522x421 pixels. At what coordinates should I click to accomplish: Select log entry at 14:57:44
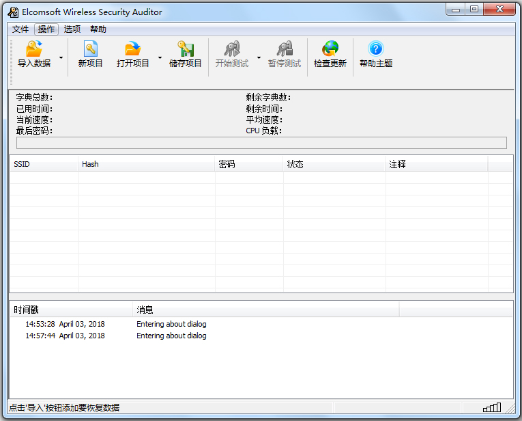pyautogui.click(x=65, y=336)
